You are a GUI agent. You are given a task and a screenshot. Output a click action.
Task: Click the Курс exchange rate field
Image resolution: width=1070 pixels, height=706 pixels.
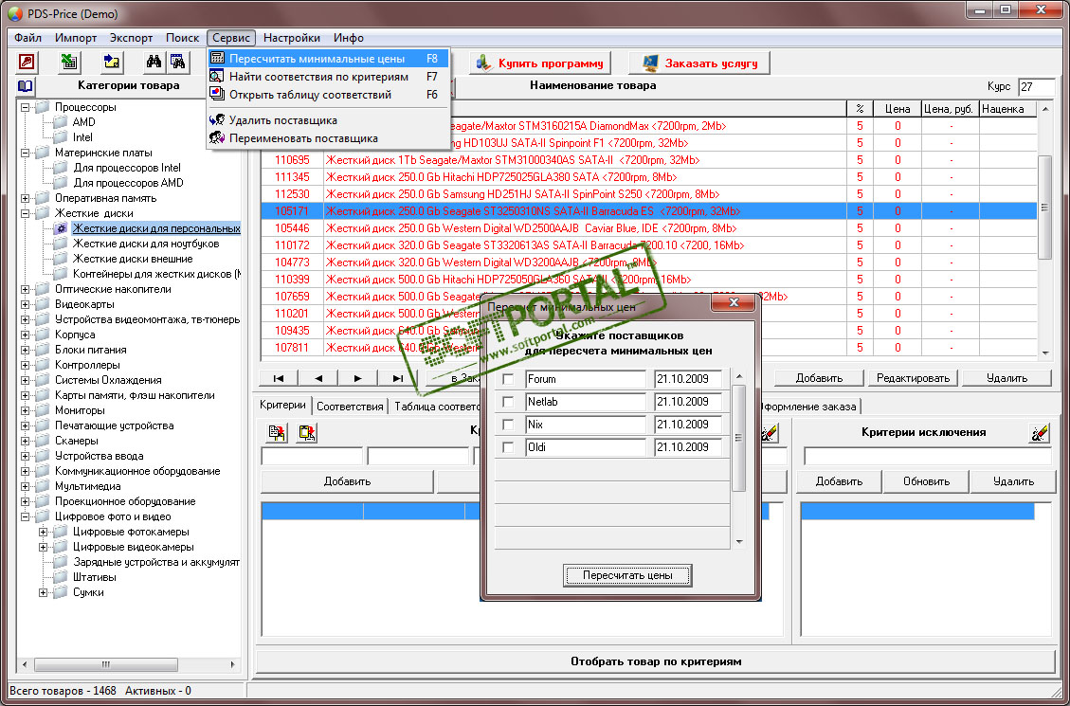1036,86
